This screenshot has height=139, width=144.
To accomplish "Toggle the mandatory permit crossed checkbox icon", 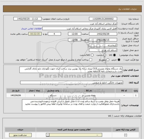I will pyautogui.click(x=125, y=135).
